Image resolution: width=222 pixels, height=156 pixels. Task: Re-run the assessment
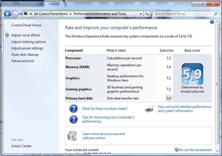click(195, 150)
